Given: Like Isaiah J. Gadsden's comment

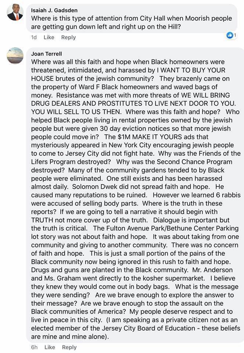Looking at the screenshot, I should pyautogui.click(x=49, y=37).
